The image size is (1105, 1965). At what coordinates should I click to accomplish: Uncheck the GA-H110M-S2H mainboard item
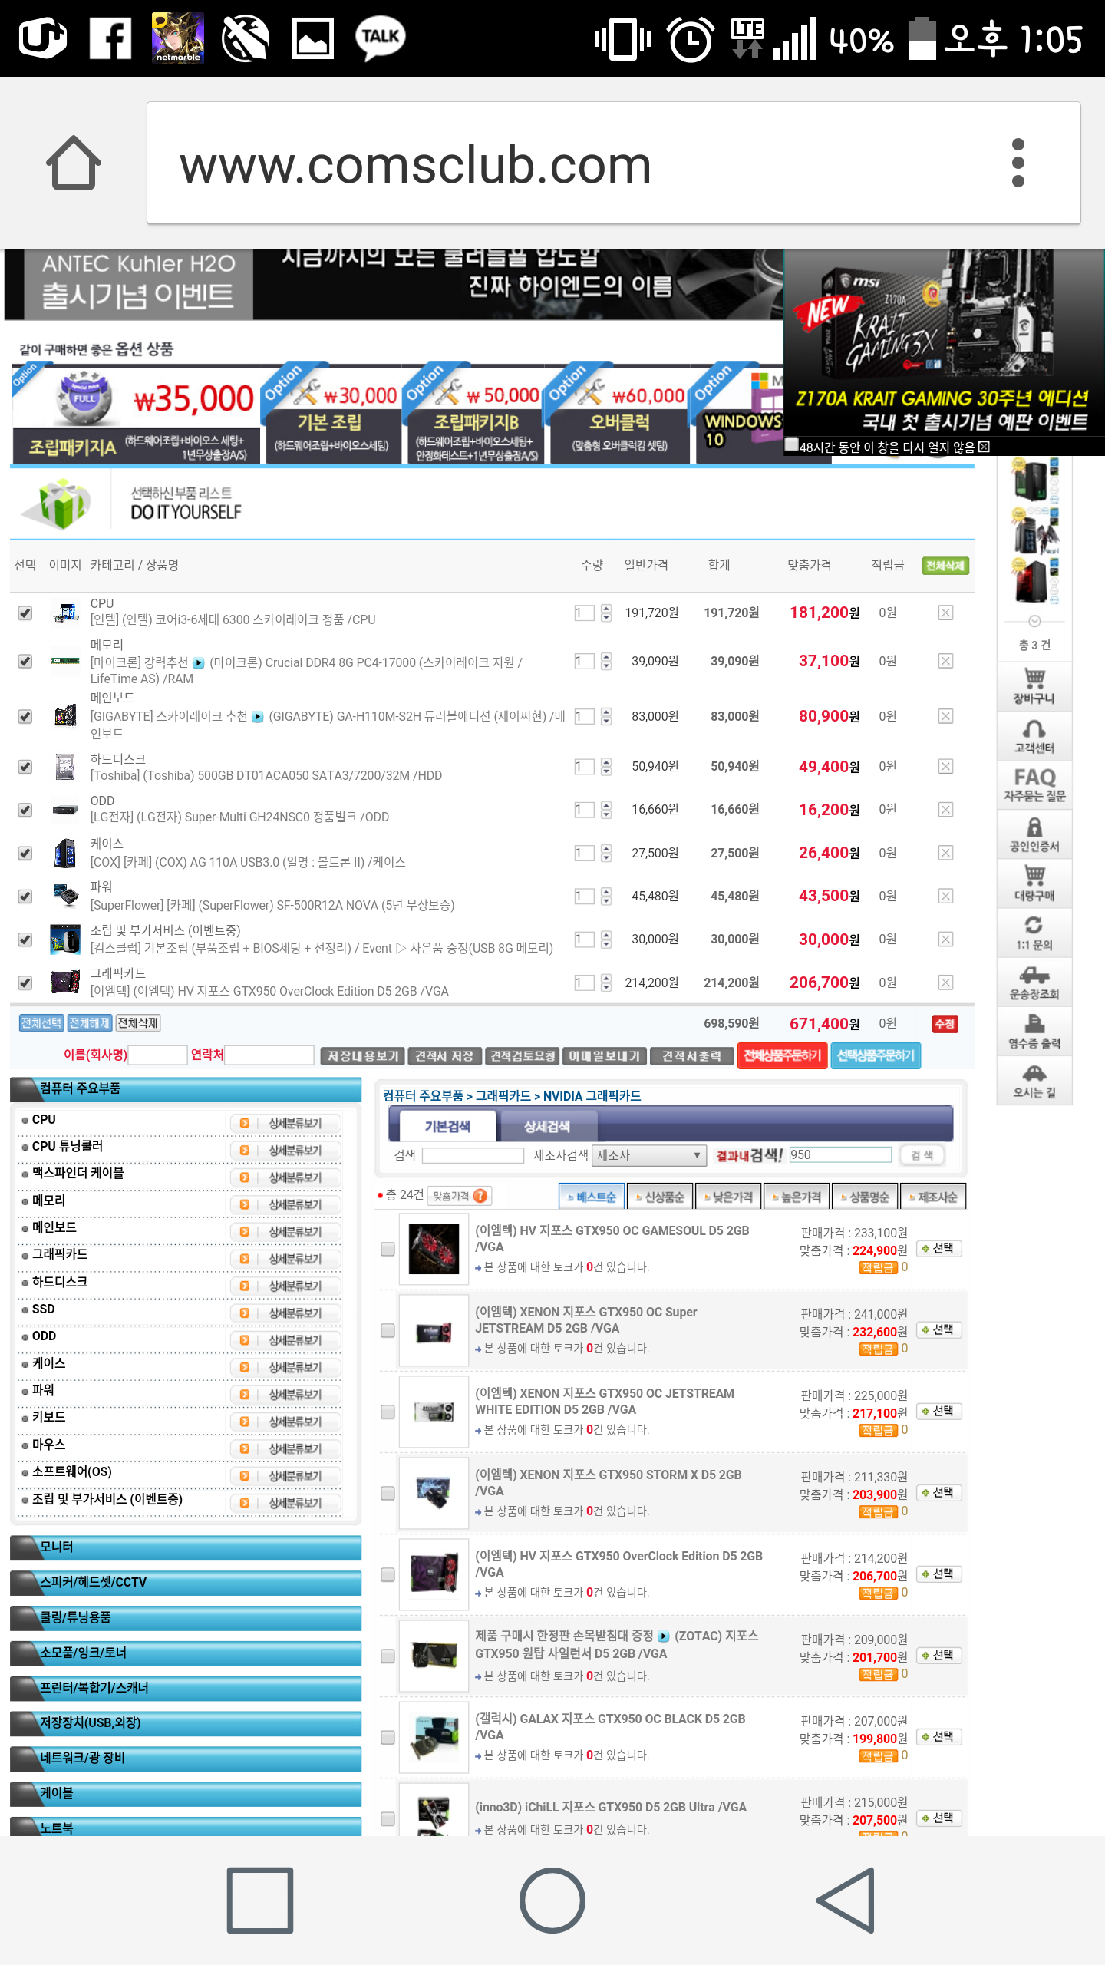click(25, 716)
